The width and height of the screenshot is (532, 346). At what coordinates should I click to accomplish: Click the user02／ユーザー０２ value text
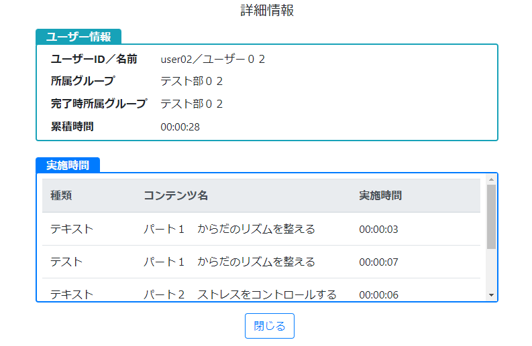[213, 60]
